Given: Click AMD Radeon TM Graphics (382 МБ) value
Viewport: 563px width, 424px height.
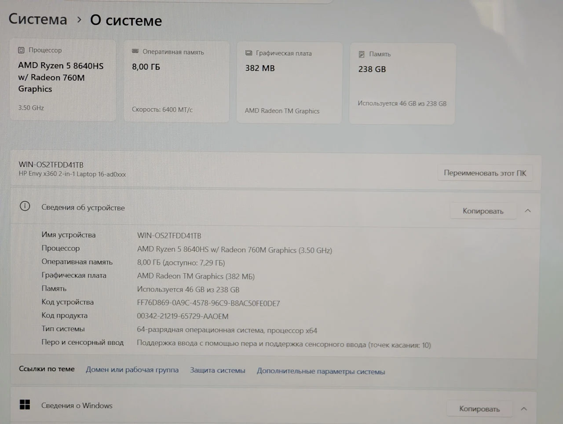Looking at the screenshot, I should (196, 276).
